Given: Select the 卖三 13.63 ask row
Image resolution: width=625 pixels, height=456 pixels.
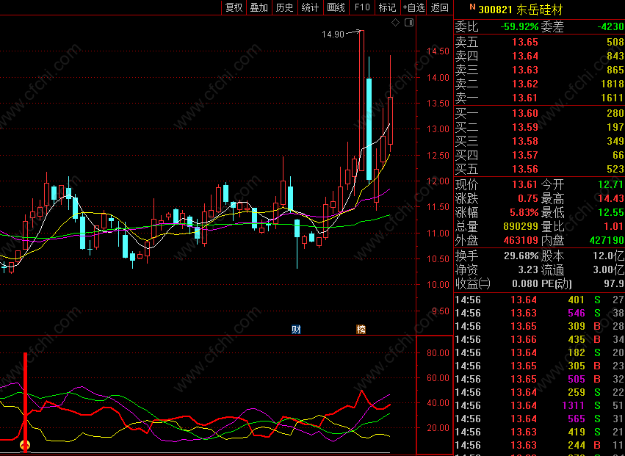Looking at the screenshot, I should (540, 70).
